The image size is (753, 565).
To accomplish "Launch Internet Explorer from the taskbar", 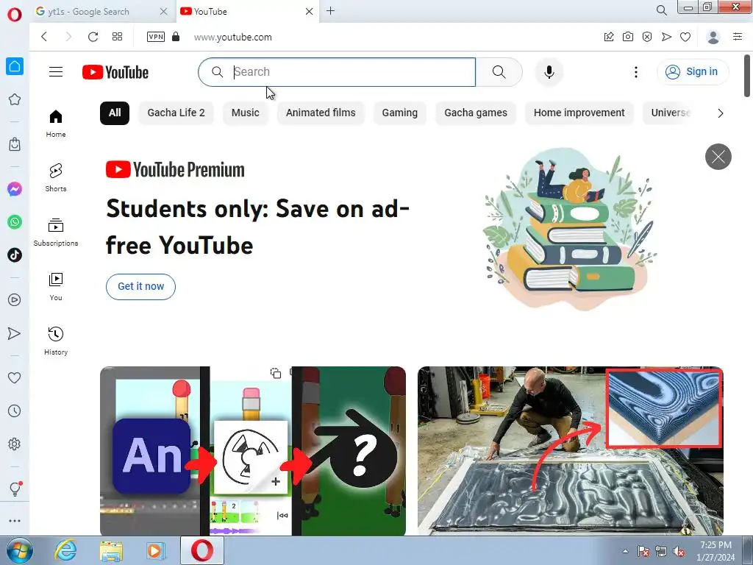I will [x=65, y=550].
